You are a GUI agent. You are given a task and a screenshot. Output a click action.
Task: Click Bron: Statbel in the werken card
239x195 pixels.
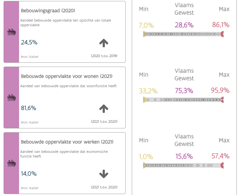[29, 188]
